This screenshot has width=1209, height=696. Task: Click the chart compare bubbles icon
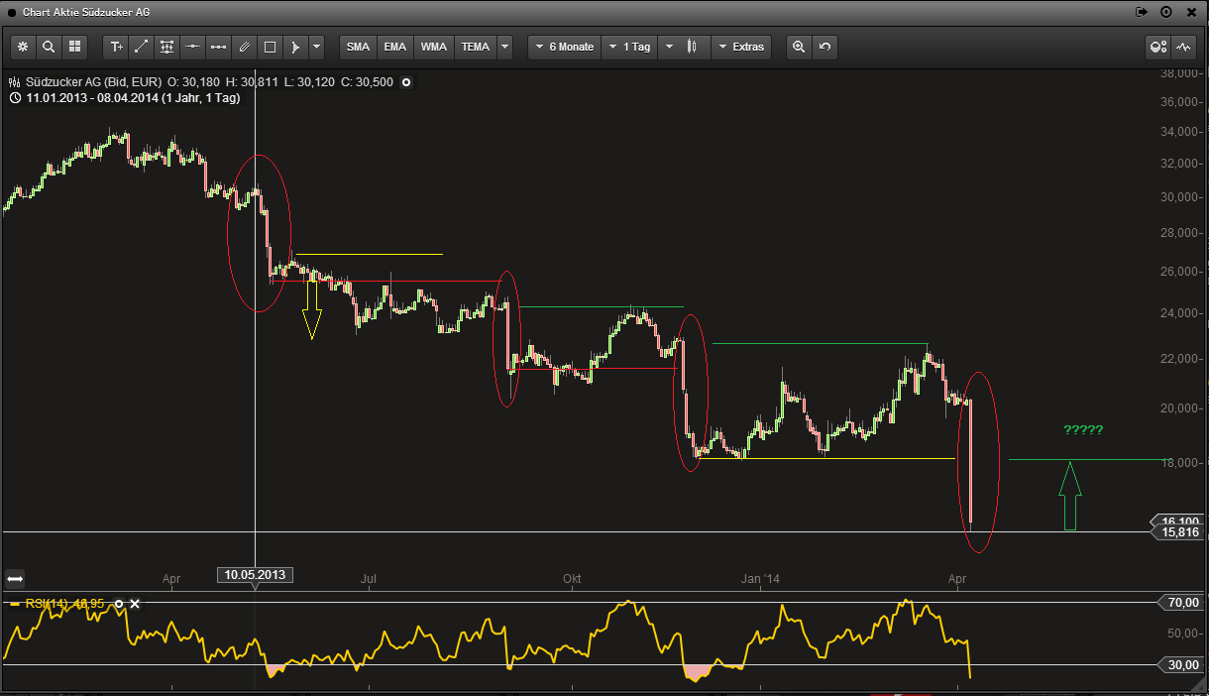coord(1157,47)
